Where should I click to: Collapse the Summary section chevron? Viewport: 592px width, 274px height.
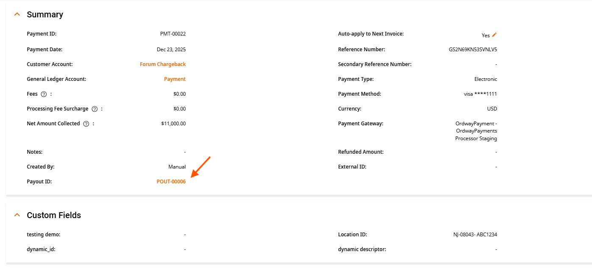17,14
